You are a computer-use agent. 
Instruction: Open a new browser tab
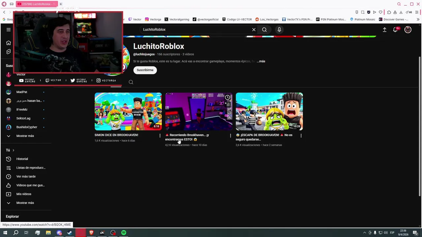pos(61,4)
